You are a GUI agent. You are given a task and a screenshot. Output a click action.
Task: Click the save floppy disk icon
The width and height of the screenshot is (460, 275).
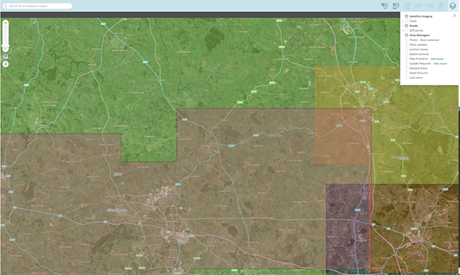point(408,6)
